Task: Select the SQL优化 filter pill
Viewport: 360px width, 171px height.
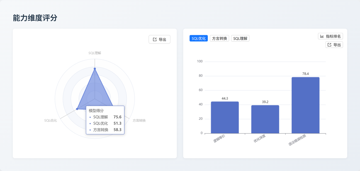Action: pos(199,38)
